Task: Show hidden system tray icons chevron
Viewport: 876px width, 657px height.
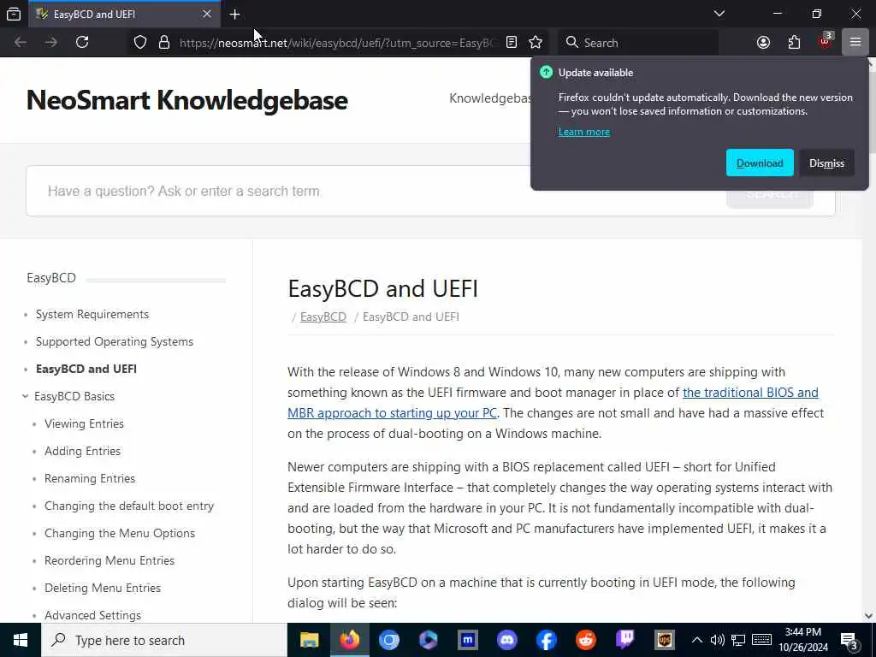Action: 696,640
